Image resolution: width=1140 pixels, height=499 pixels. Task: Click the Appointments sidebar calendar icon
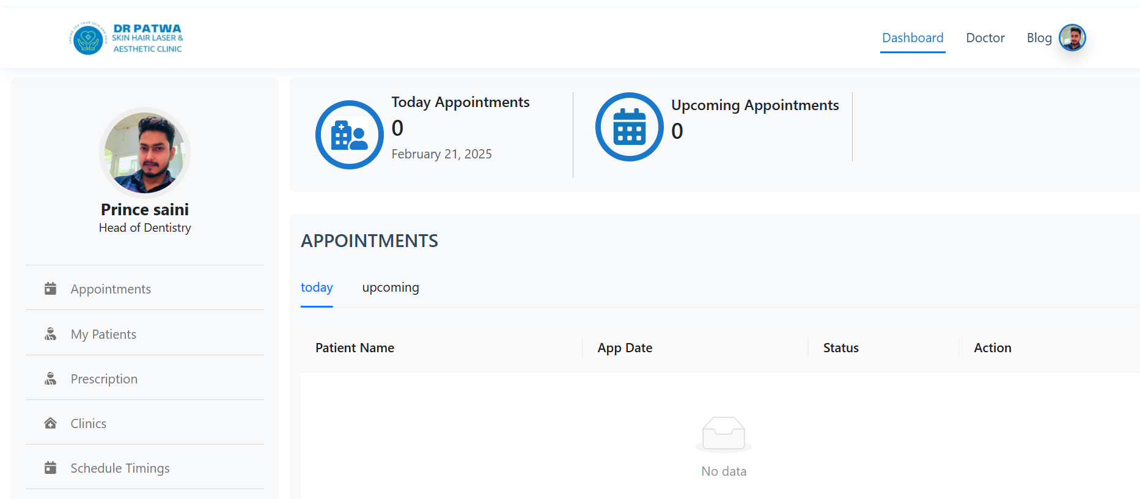tap(51, 289)
